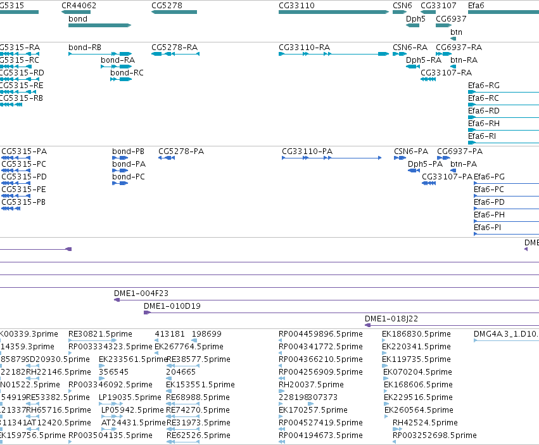Click the Efa6-RC transcript line
The height and width of the screenshot is (445, 539).
(x=504, y=105)
